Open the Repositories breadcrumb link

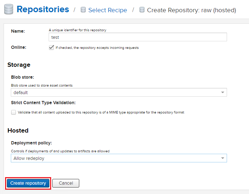coord(43,9)
